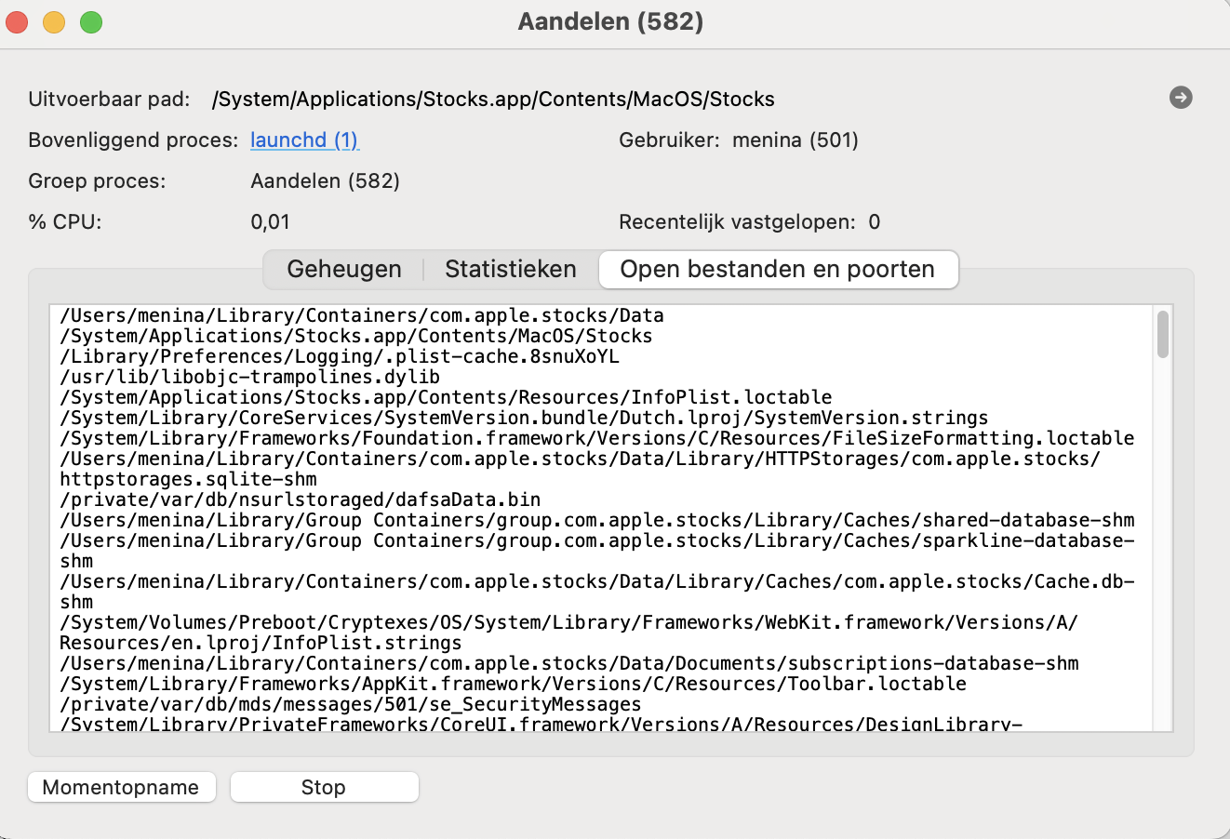Image resolution: width=1230 pixels, height=839 pixels.
Task: Click the path next to Uitvoerbaar pad
Action: pyautogui.click(x=492, y=98)
